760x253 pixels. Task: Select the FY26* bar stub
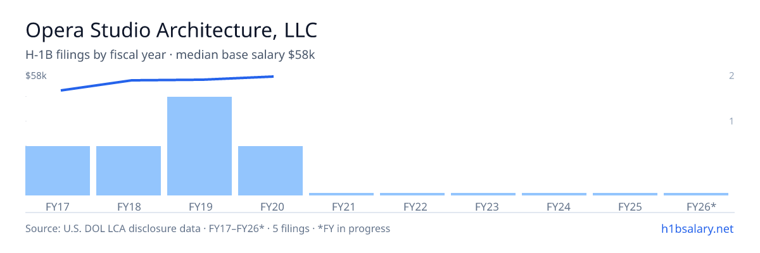[x=696, y=194]
